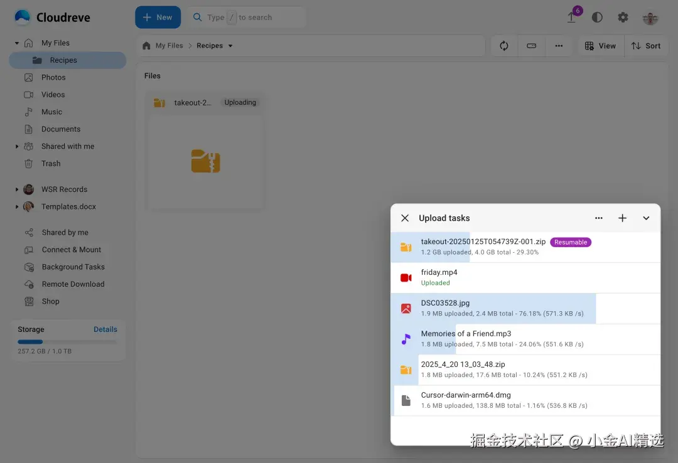The width and height of the screenshot is (678, 463).
Task: Expand WSR Records tree arrow
Action: 17,189
